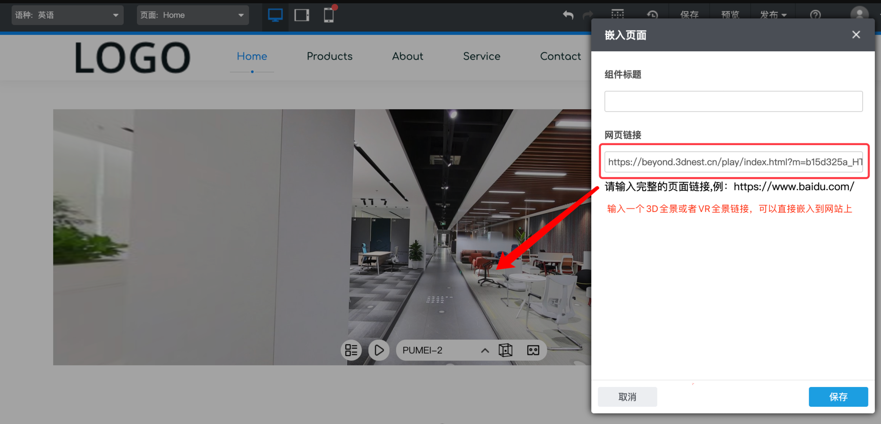
Task: Open the version history icon
Action: pyautogui.click(x=653, y=15)
